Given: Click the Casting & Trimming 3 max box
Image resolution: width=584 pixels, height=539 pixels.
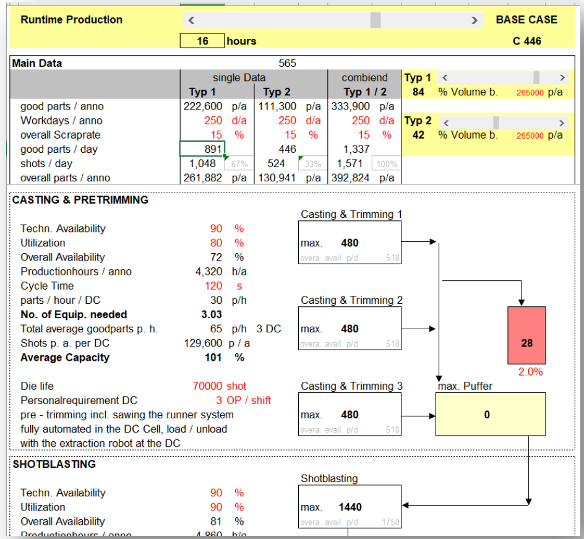Looking at the screenshot, I should (x=350, y=415).
